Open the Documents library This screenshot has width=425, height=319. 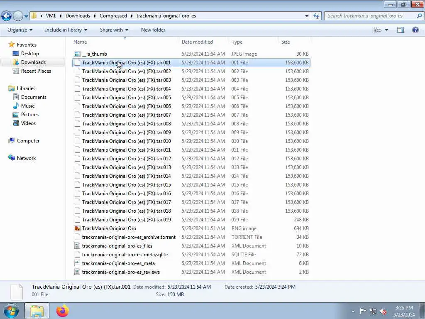point(34,97)
